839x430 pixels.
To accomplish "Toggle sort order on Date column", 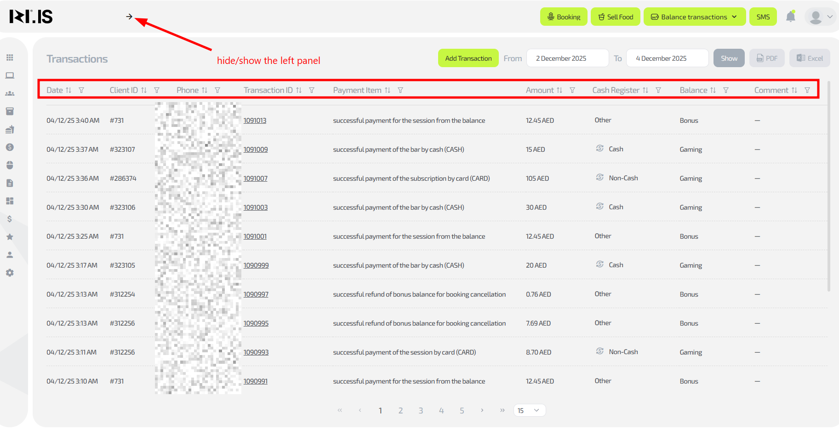I will 68,90.
